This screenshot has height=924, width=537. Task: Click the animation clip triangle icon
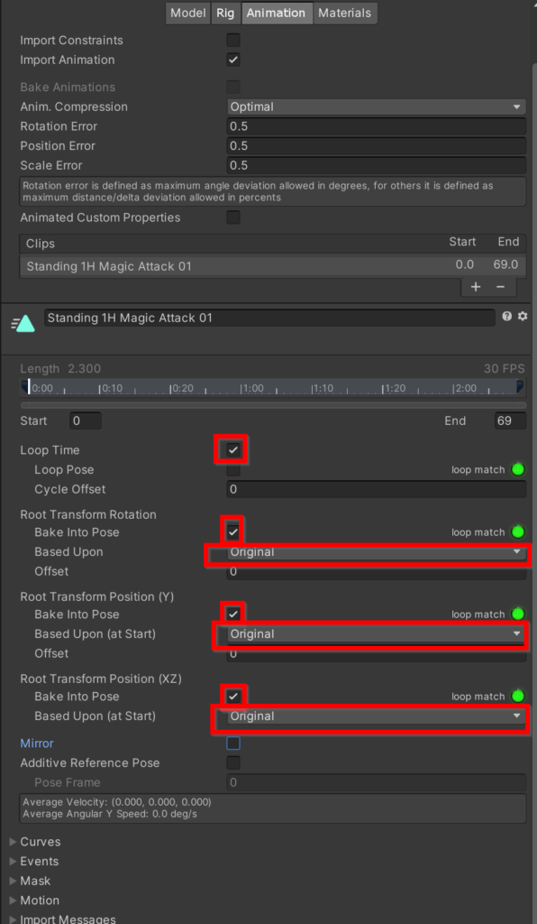pyautogui.click(x=23, y=323)
